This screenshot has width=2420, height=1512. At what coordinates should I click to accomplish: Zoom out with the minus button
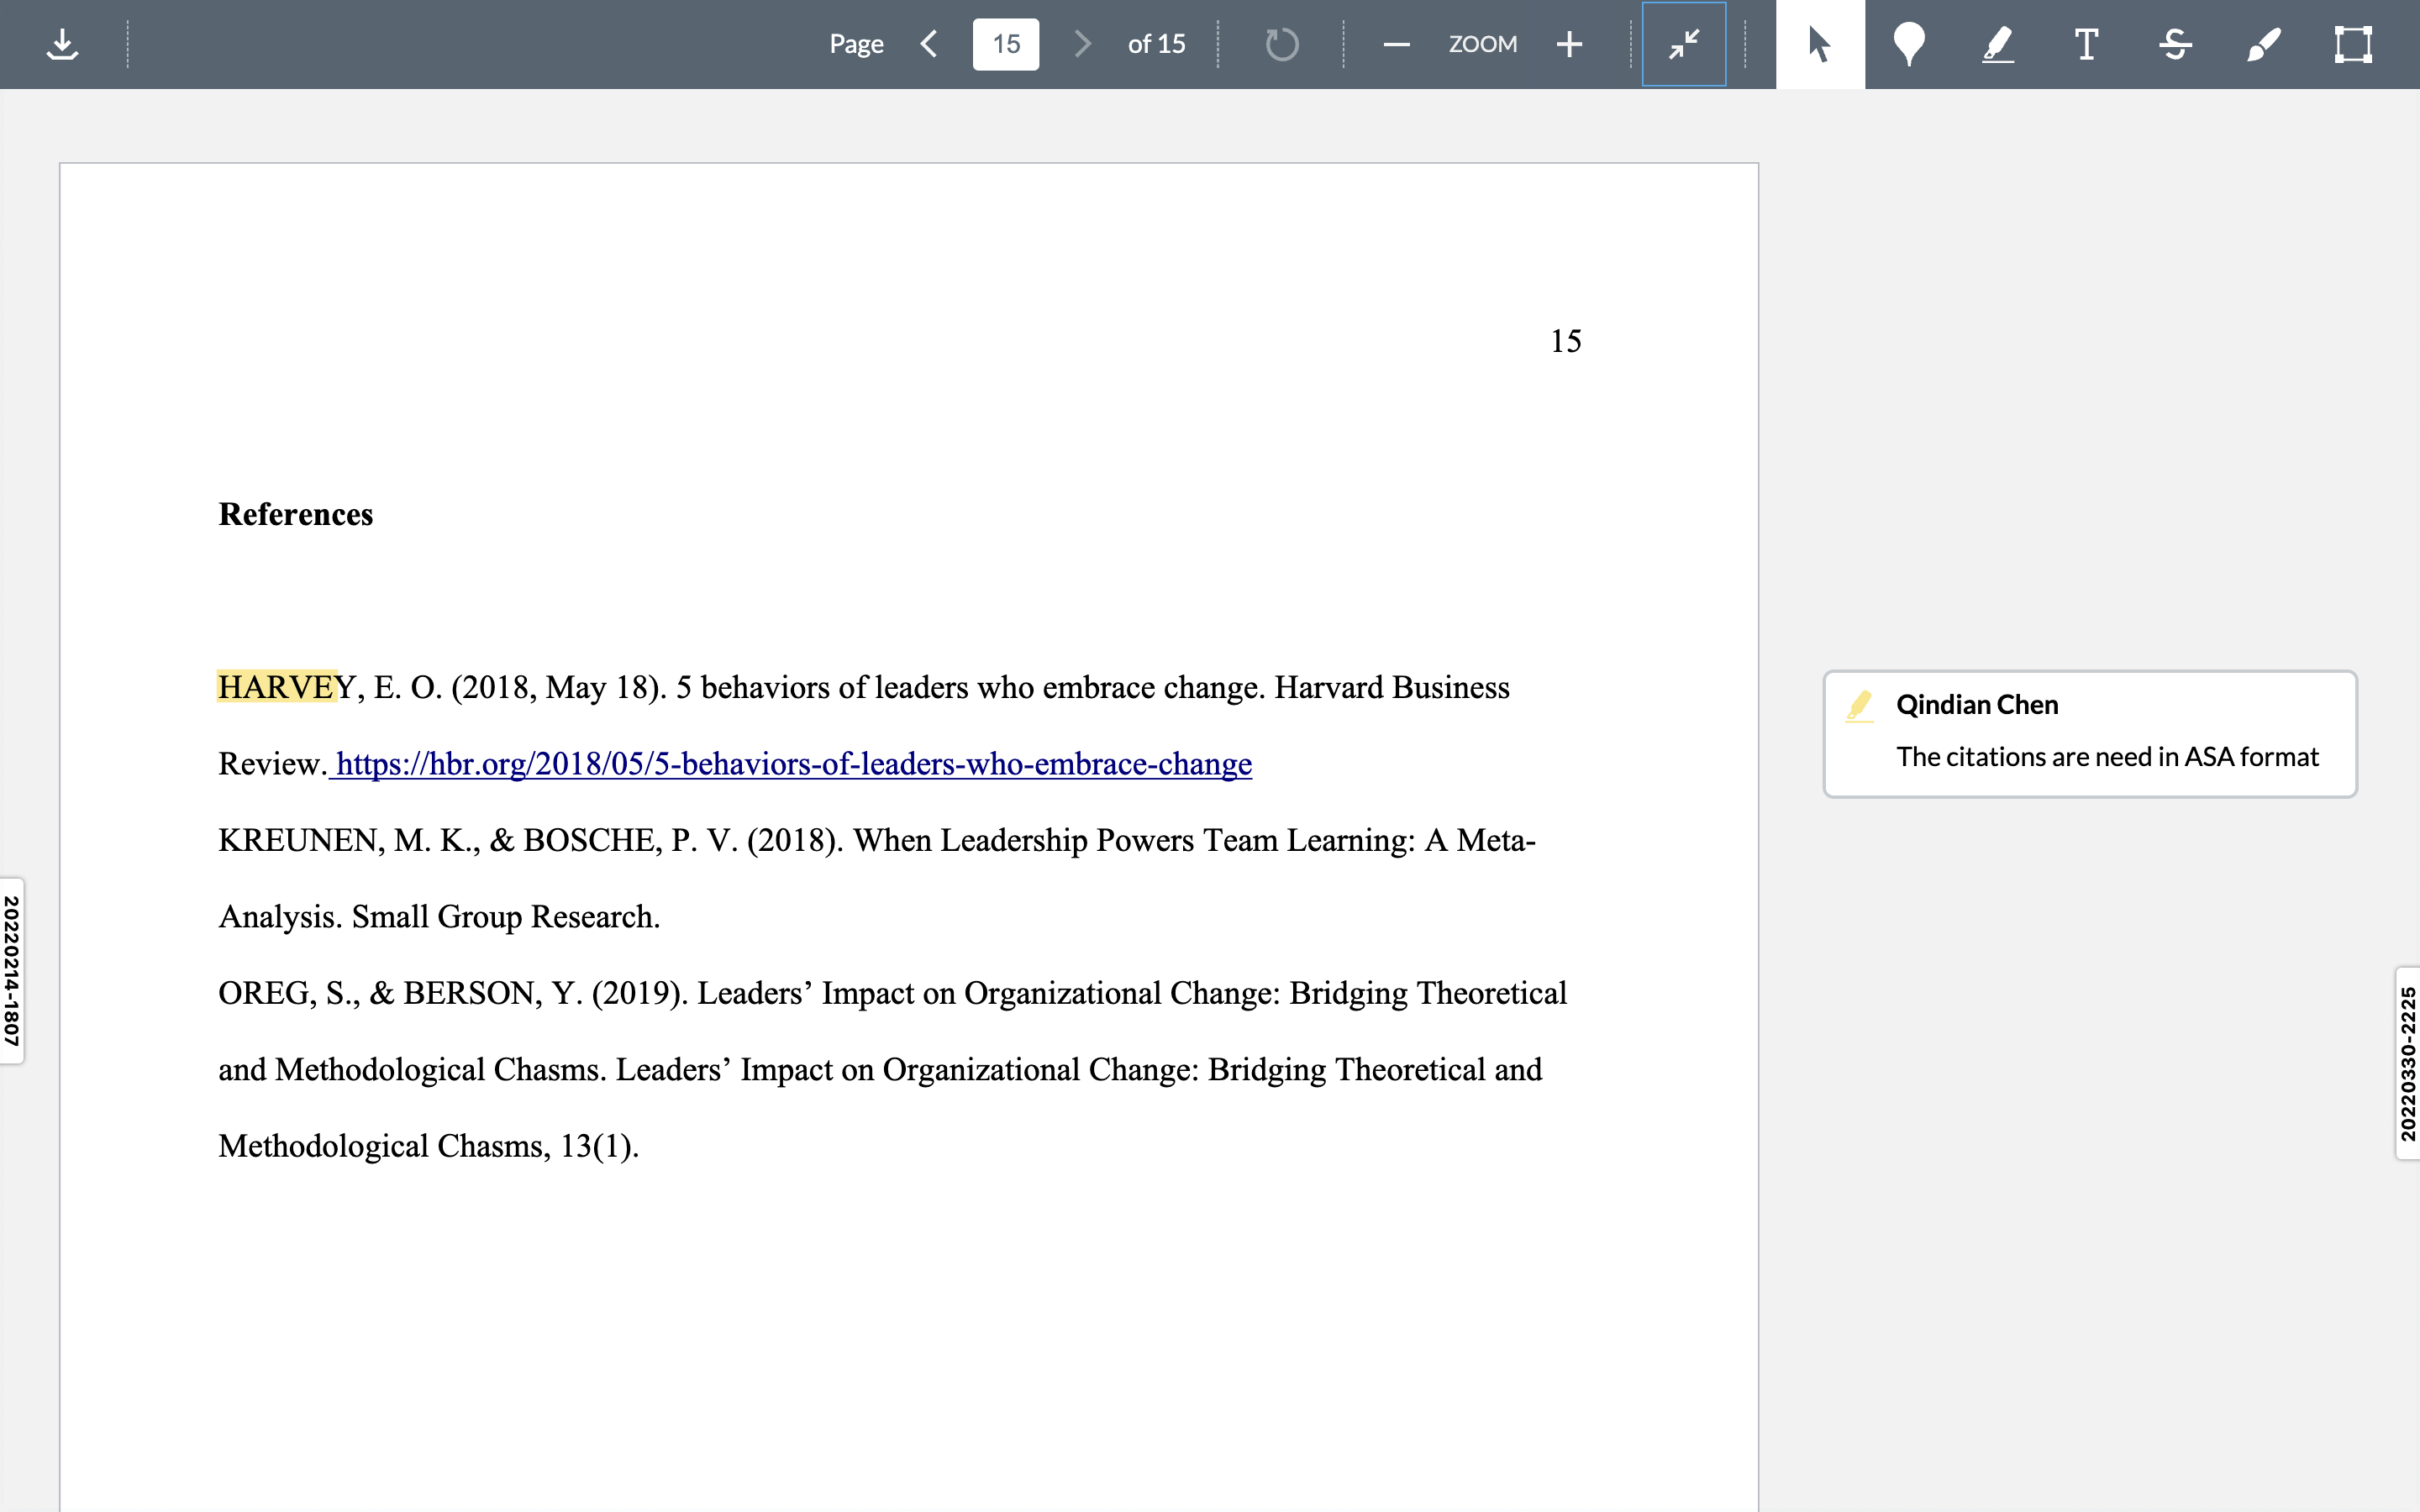click(1396, 44)
